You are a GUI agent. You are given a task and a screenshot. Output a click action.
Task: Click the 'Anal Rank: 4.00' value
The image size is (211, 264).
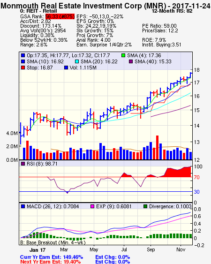[x=93, y=40]
